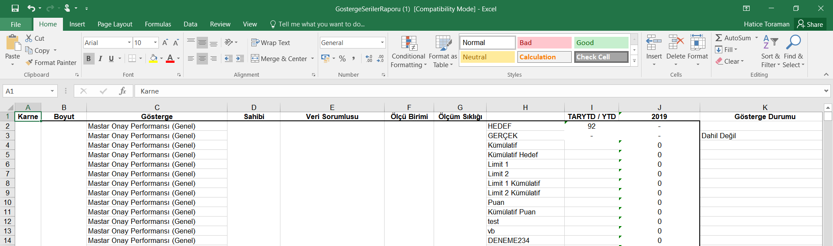Click the Percent Style icon
833x246 pixels.
[342, 58]
